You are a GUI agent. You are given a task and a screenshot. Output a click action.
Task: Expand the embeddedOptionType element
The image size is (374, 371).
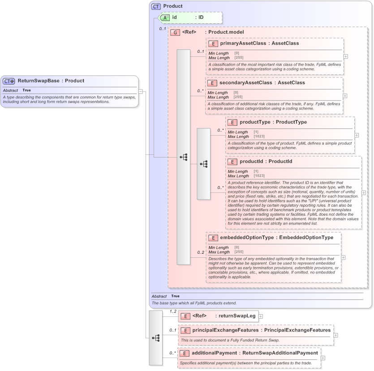click(343, 258)
